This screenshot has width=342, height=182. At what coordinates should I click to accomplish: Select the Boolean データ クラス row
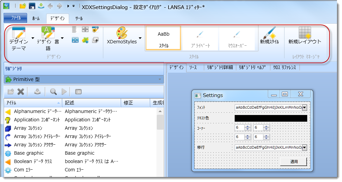pos(80,162)
